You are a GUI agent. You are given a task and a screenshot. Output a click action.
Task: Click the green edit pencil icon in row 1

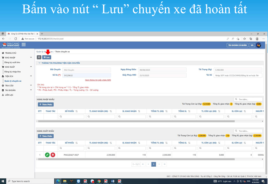tap(47, 155)
